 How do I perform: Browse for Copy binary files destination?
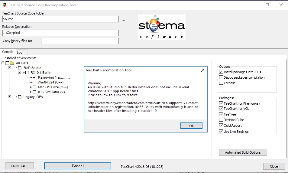tap(123, 41)
